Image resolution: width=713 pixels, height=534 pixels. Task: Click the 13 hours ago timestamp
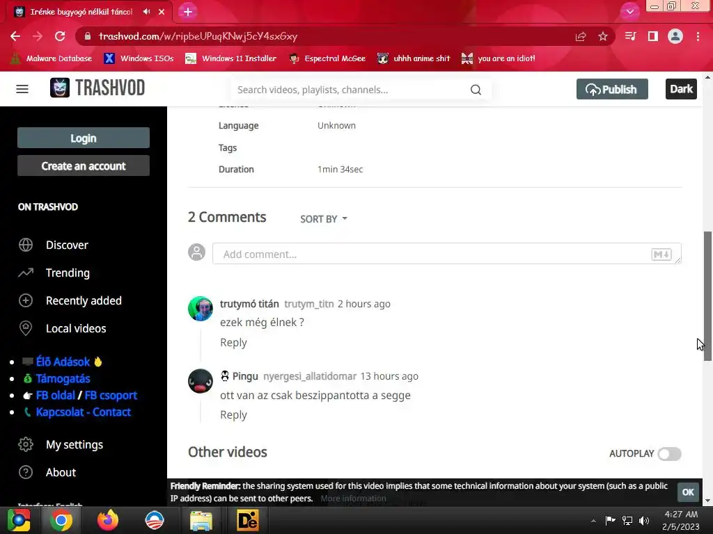point(389,376)
